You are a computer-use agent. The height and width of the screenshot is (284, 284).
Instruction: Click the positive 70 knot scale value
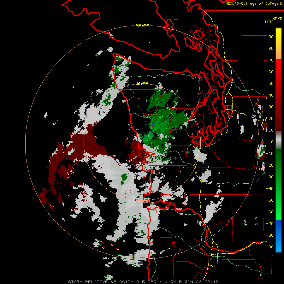click(271, 60)
